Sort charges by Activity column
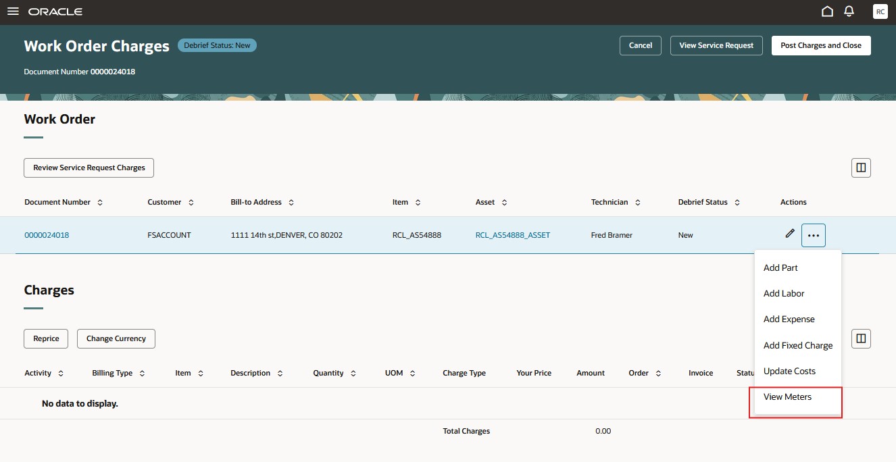The height and width of the screenshot is (462, 896). point(61,373)
